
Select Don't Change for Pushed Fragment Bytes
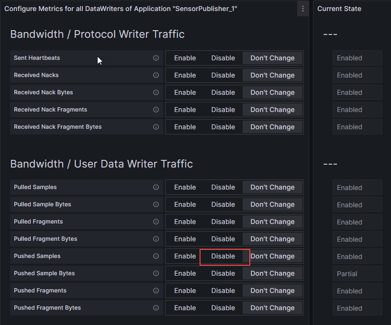tap(272, 308)
